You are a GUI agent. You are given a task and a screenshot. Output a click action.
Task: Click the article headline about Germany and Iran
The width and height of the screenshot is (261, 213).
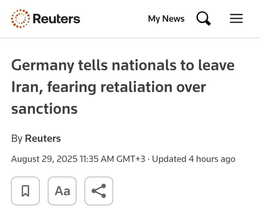(x=123, y=87)
